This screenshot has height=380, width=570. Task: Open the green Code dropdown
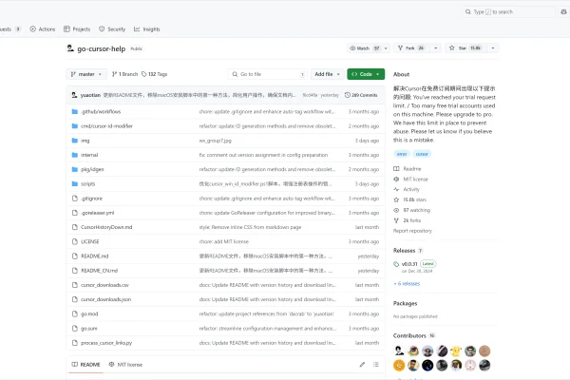point(366,74)
